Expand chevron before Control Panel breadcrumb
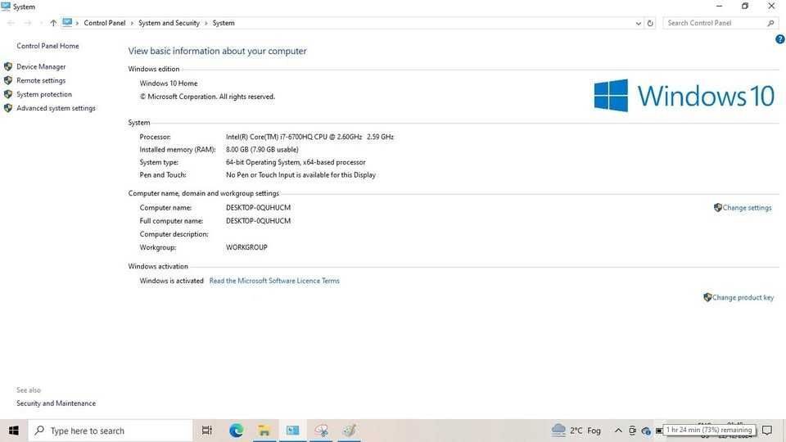 pyautogui.click(x=77, y=23)
